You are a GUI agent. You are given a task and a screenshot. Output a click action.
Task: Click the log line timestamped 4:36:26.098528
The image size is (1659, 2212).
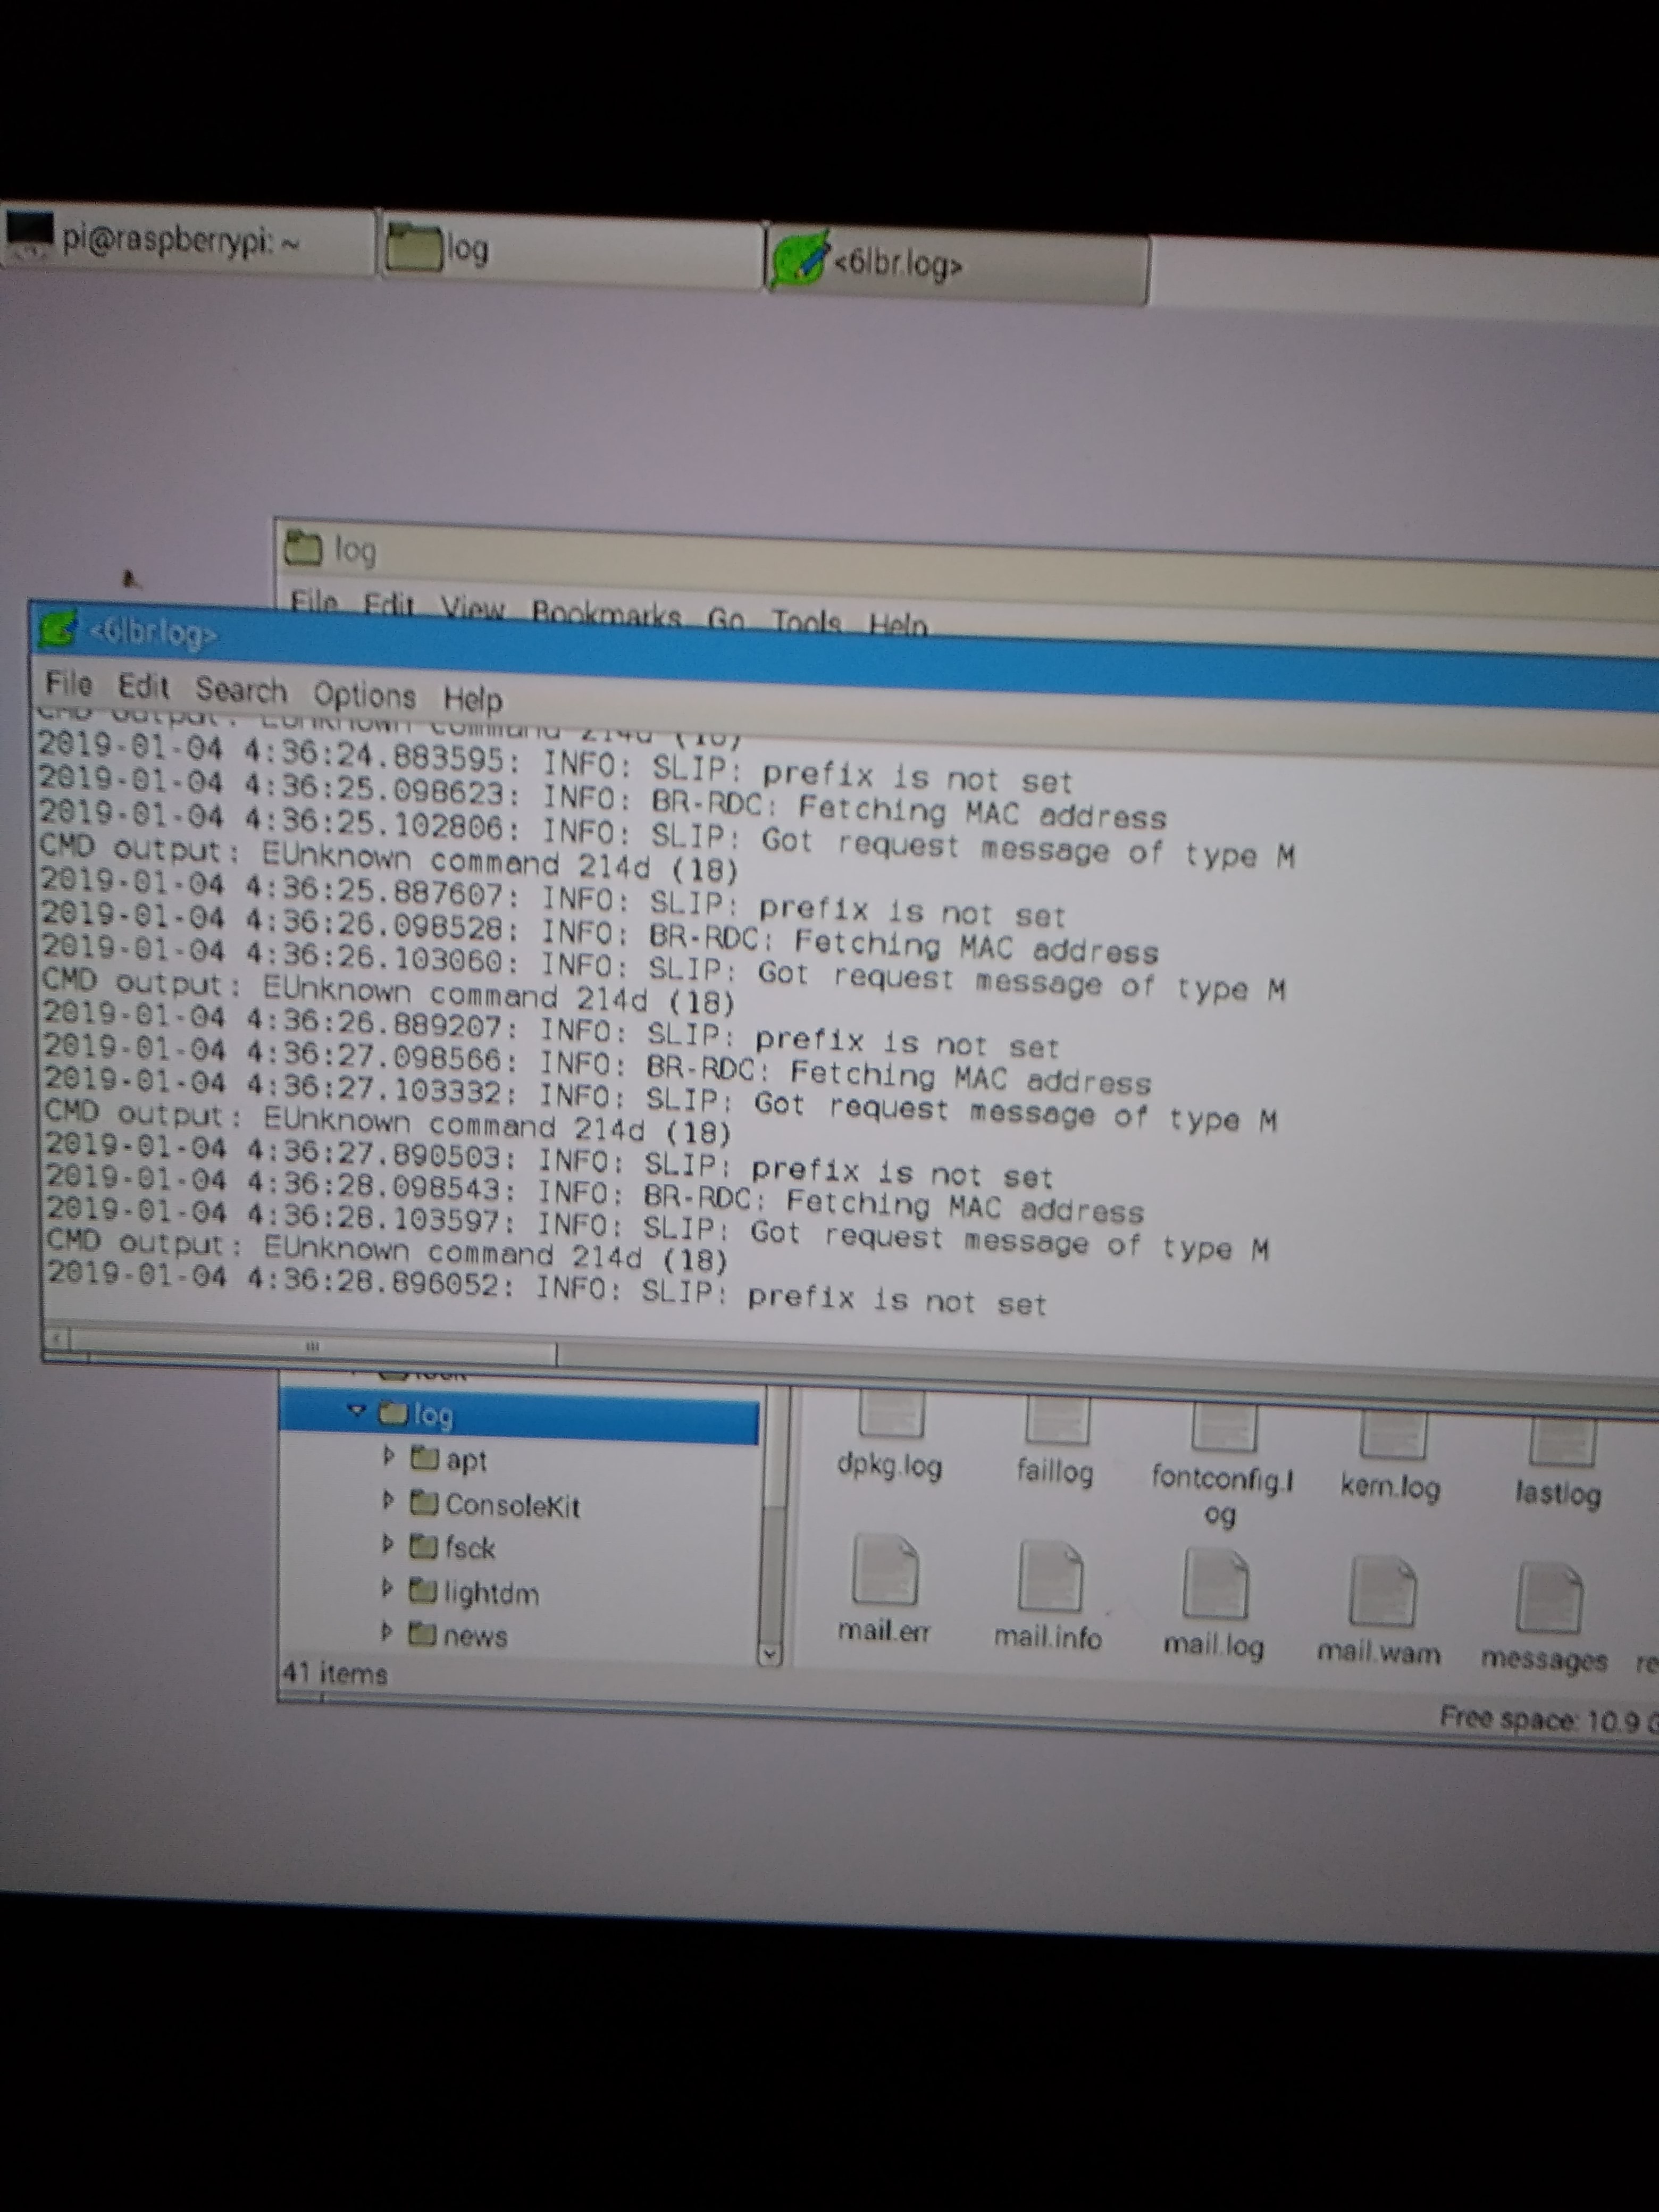[600, 933]
